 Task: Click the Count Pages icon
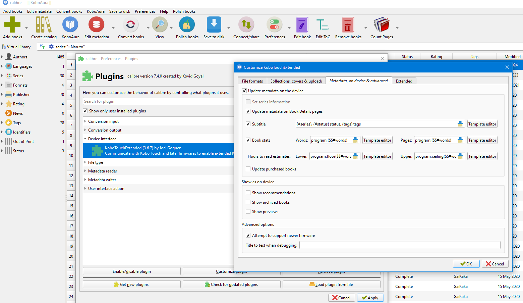(x=381, y=25)
